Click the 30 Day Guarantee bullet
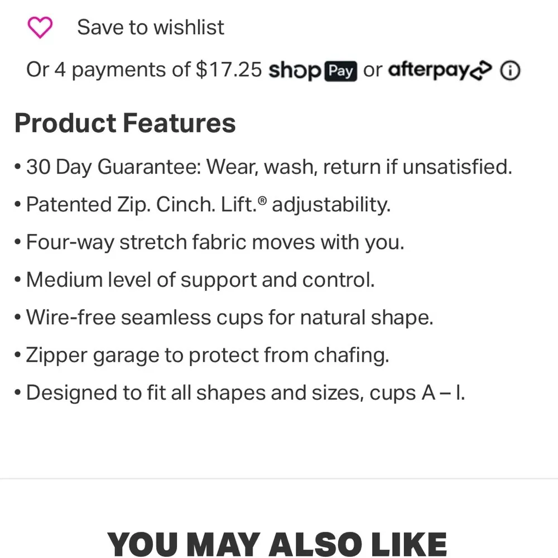The height and width of the screenshot is (558, 558). click(x=268, y=167)
